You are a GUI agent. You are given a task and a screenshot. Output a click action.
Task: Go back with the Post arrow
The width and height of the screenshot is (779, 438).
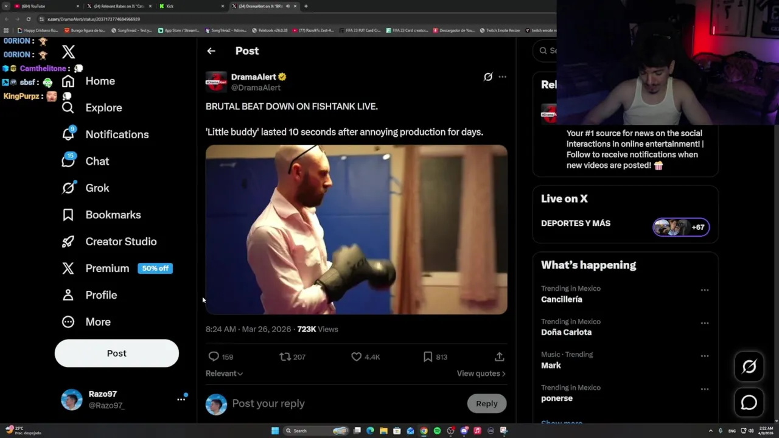point(211,51)
